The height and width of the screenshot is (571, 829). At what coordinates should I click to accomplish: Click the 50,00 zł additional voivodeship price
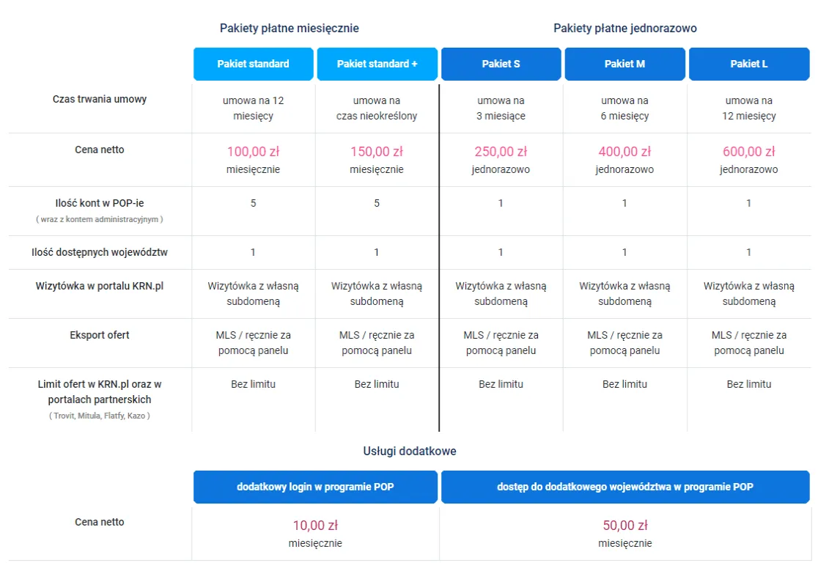(624, 526)
